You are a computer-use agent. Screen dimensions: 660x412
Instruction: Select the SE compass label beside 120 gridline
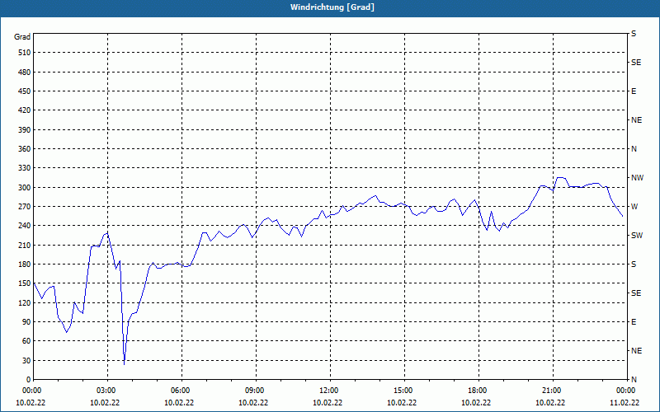[636, 293]
